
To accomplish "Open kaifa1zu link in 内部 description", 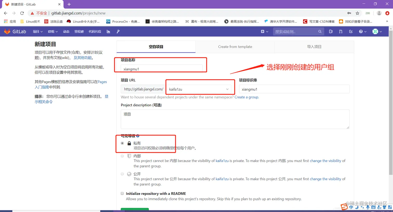I will tap(222, 161).
